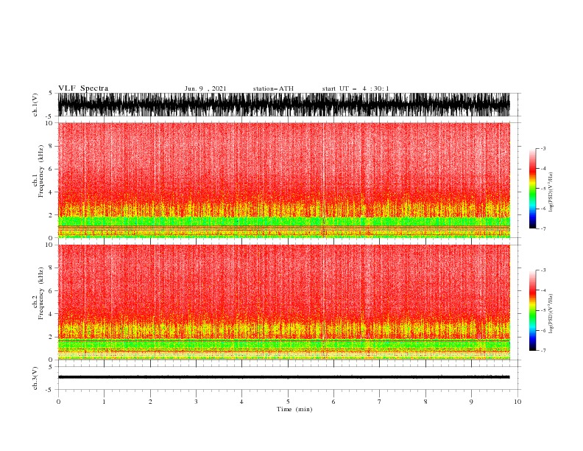The width and height of the screenshot is (583, 451).
Task: Click the time axis tick label "5"
Action: tap(288, 402)
